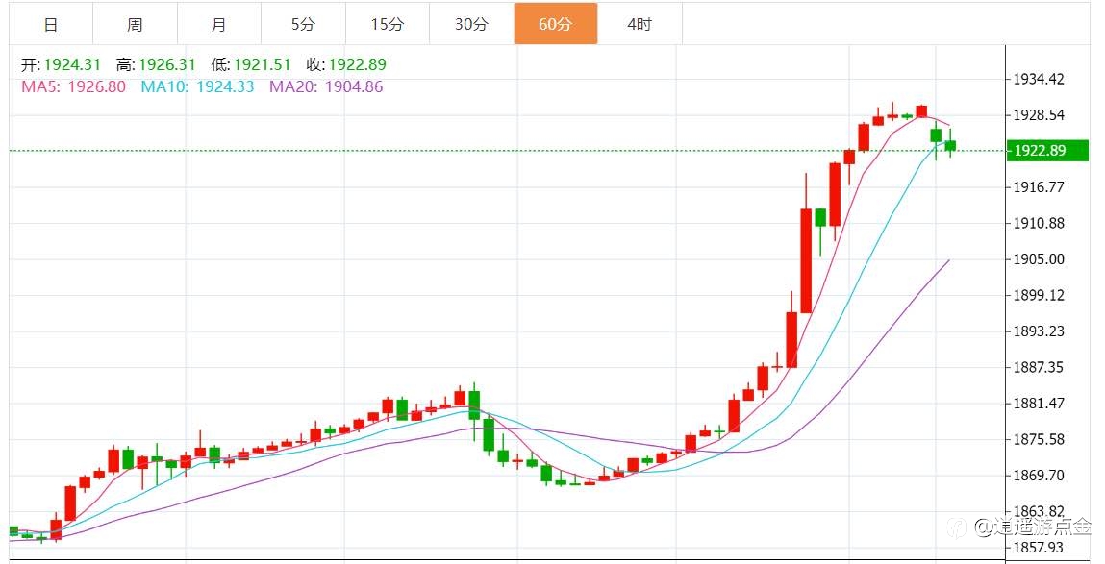Click the 1928.54 price axis label

[x=1039, y=114]
